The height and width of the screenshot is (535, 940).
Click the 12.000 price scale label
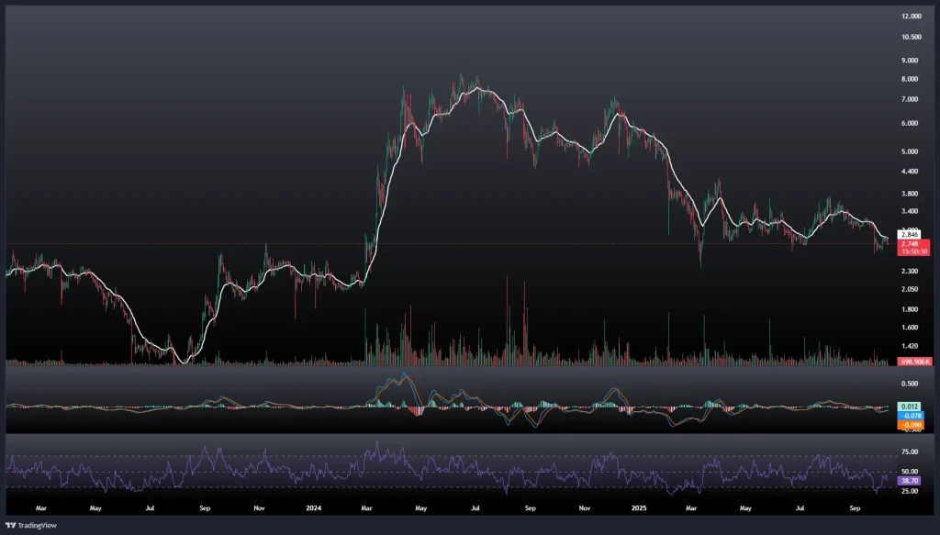[912, 17]
